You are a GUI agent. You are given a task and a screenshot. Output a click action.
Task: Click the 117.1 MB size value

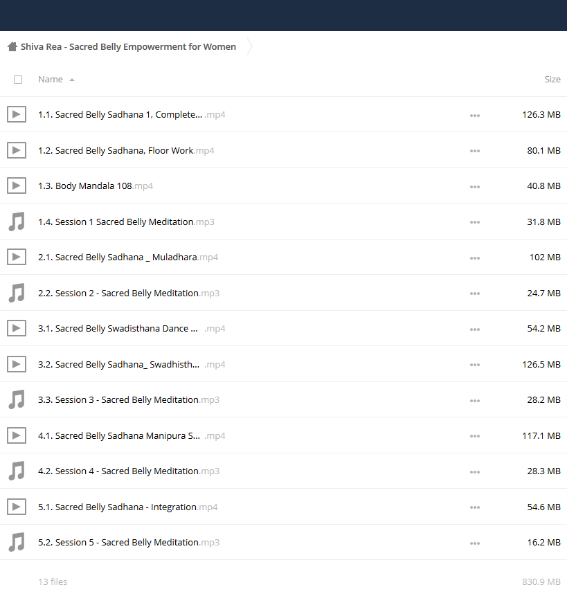[x=541, y=435]
